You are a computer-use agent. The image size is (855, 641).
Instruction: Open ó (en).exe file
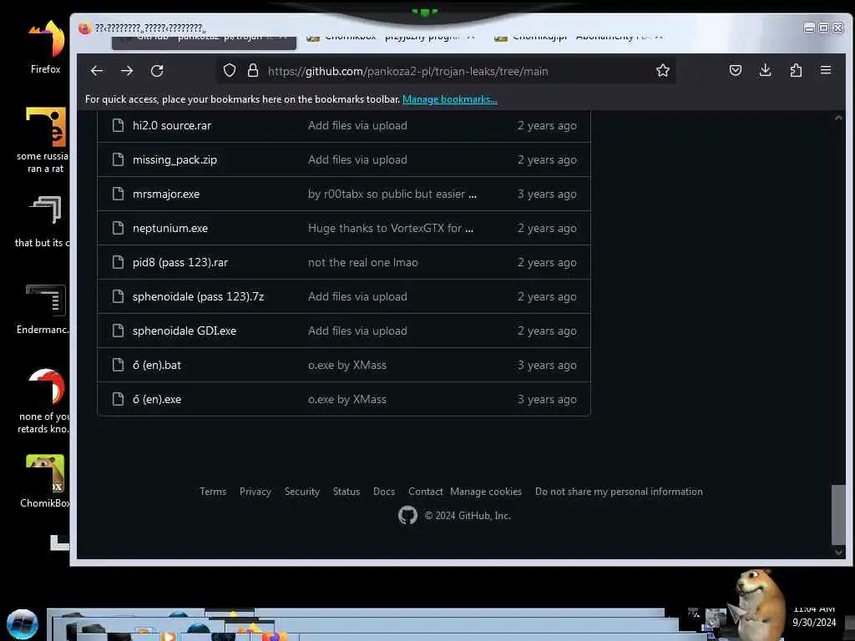click(156, 400)
